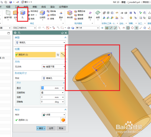Open 更多 in the 同步建模 group
Viewport: 151px width, 137px height.
pos(90,15)
